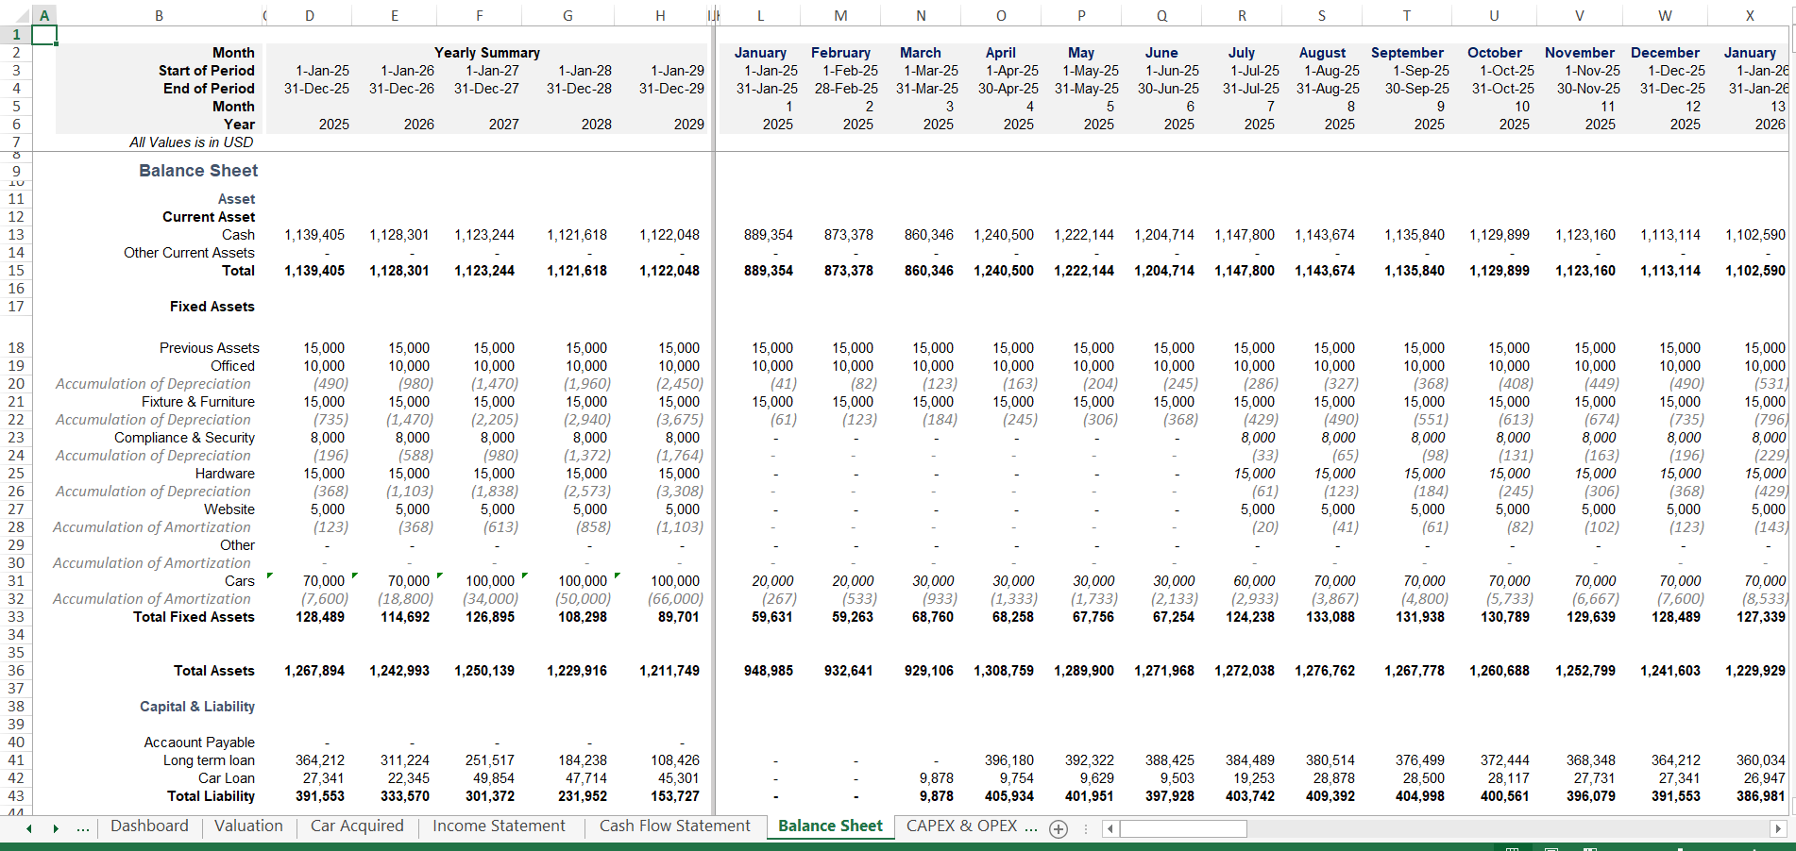The width and height of the screenshot is (1796, 851).
Task: Select the Other Current Assets label
Action: pos(189,253)
